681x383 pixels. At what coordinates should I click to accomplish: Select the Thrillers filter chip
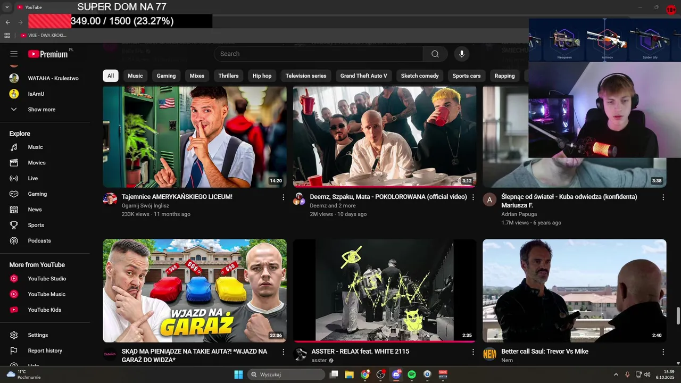tap(228, 76)
